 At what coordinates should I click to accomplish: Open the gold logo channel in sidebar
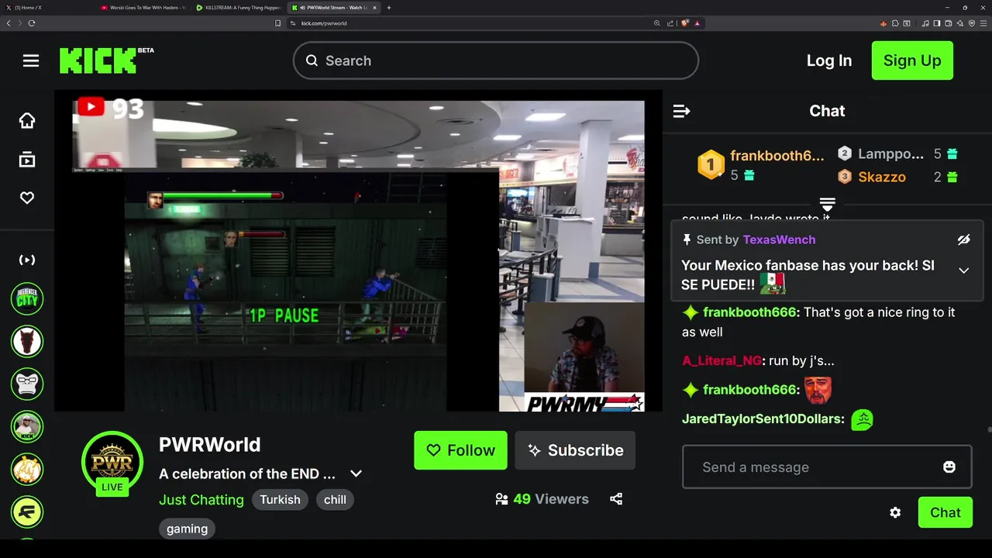[27, 469]
